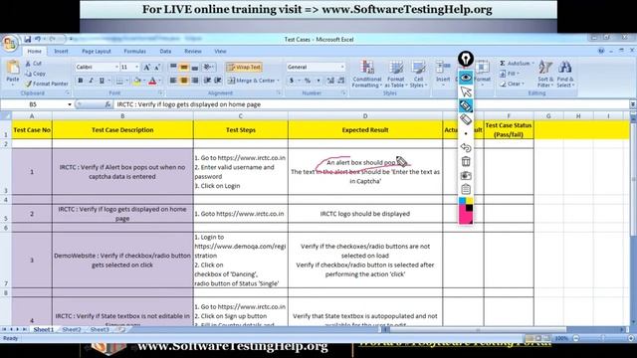Click the pen nib icon atop annotation toolbar
The image size is (637, 358).
pyautogui.click(x=466, y=59)
